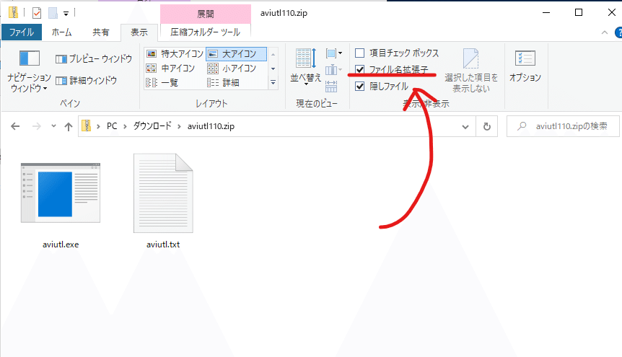Viewport: 622px width, 357px height.
Task: Choose 詳細 layout
Action: tap(224, 82)
